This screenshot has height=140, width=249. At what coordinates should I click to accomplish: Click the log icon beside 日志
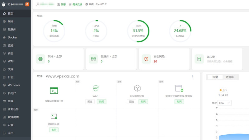(4, 77)
